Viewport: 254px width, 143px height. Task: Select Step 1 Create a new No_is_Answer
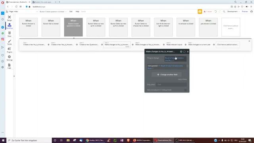(34, 44)
